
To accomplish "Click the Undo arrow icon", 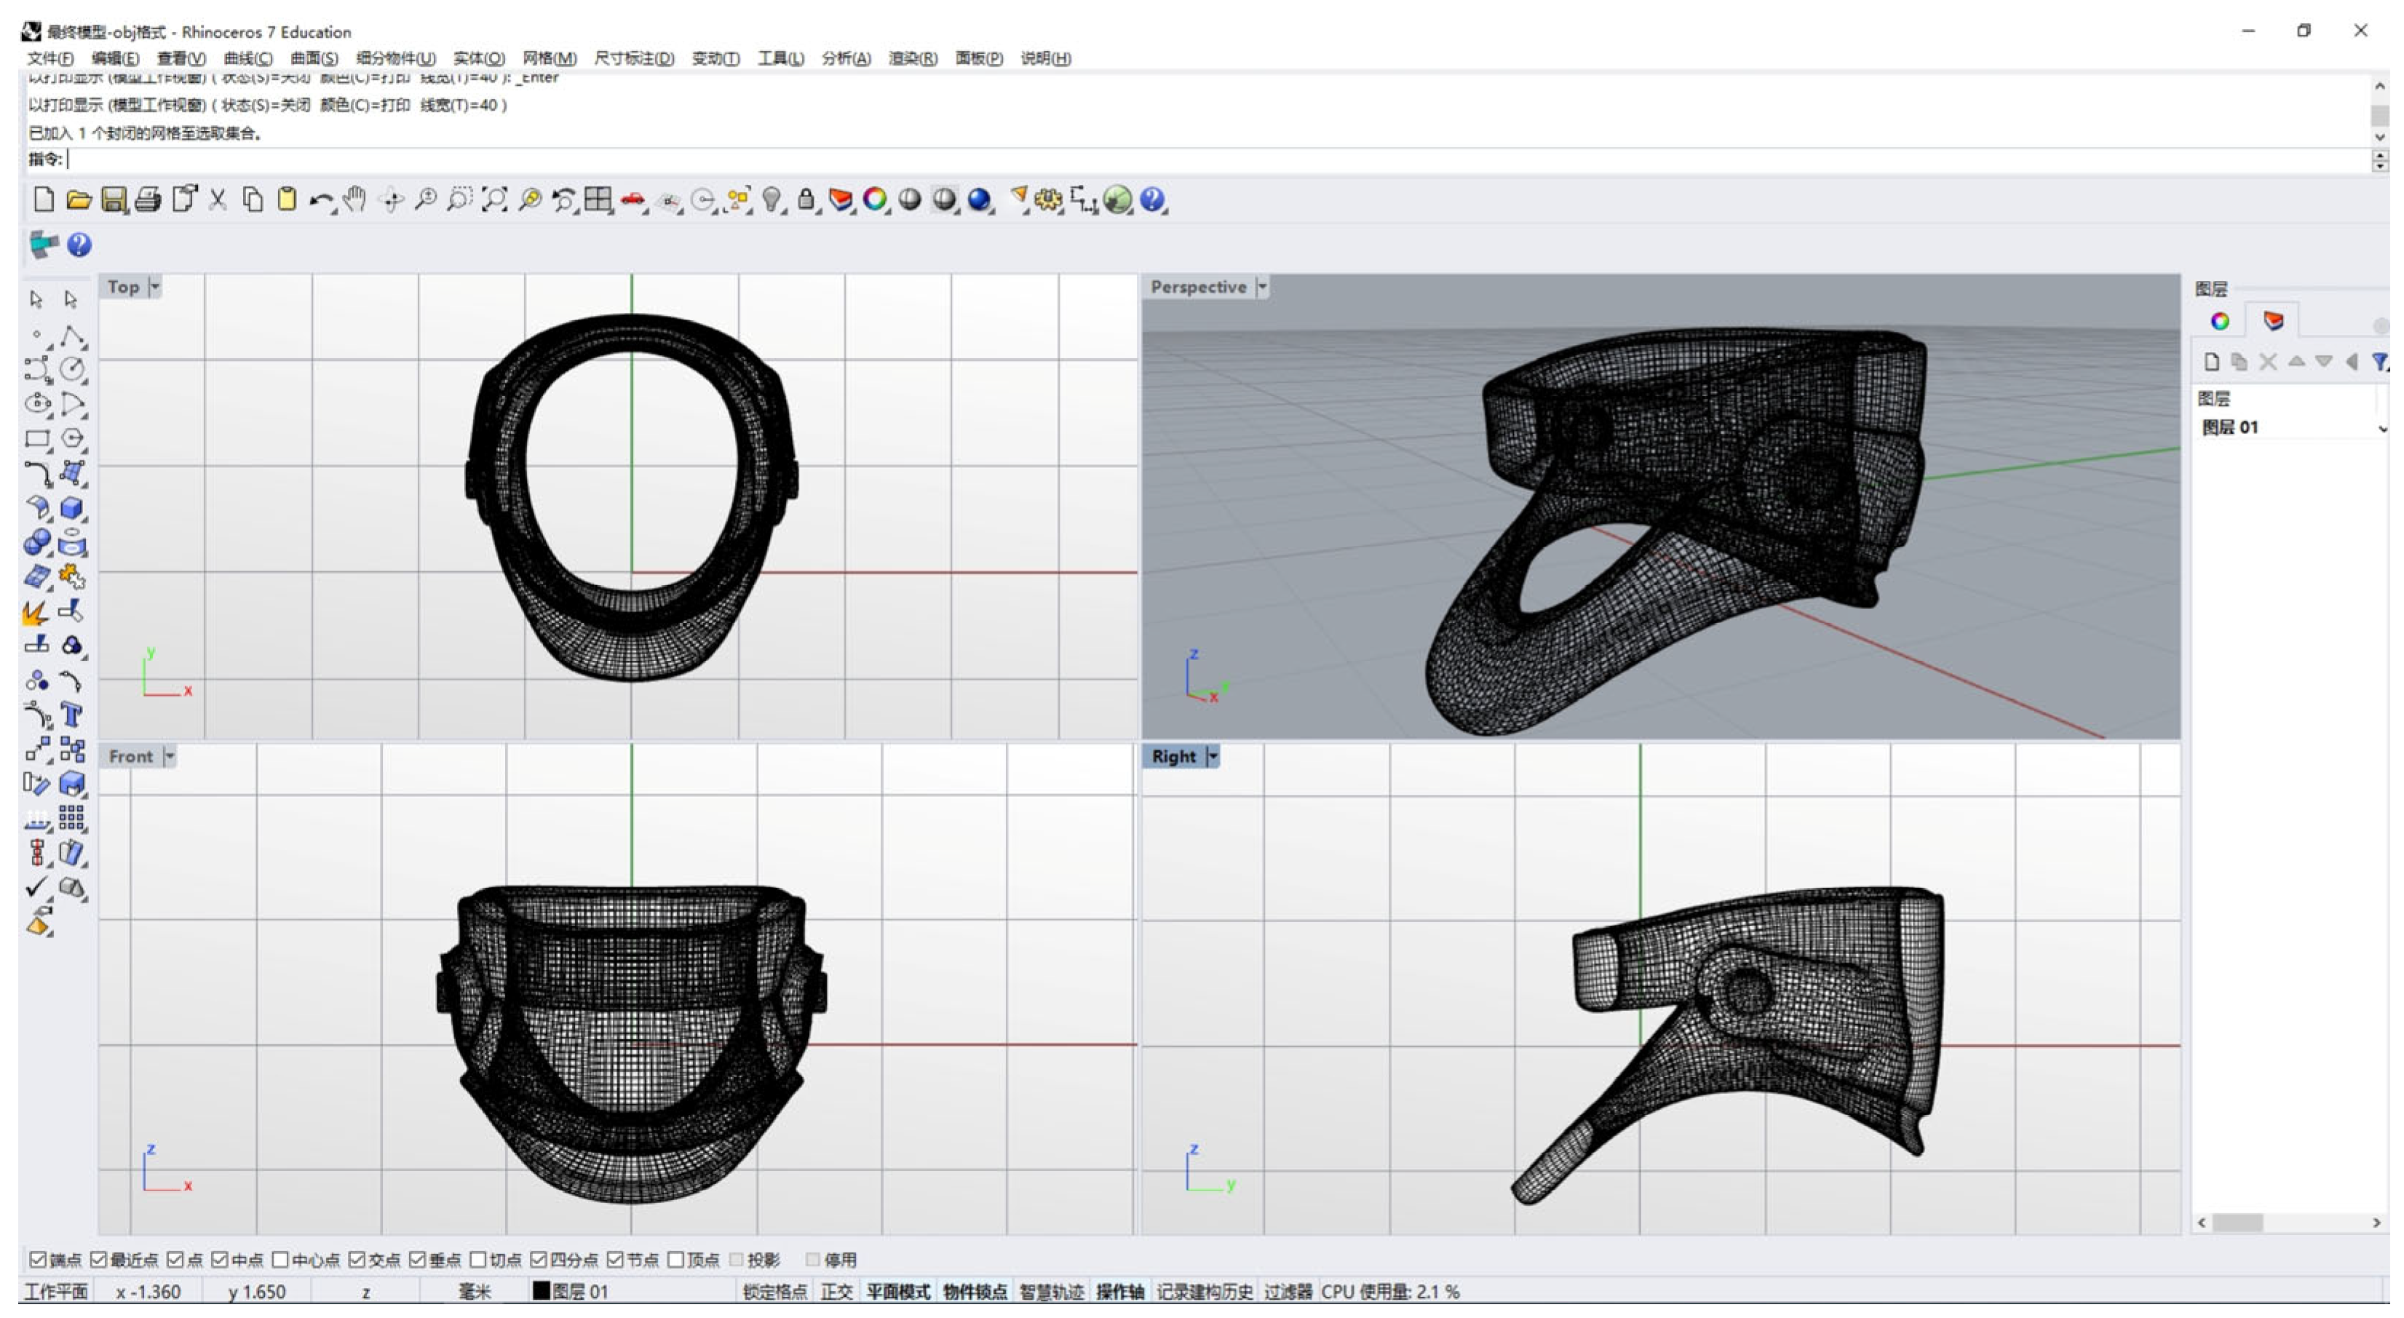I will coord(320,199).
